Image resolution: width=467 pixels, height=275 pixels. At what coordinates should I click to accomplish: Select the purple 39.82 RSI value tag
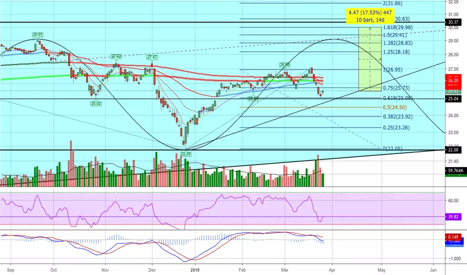click(x=453, y=216)
